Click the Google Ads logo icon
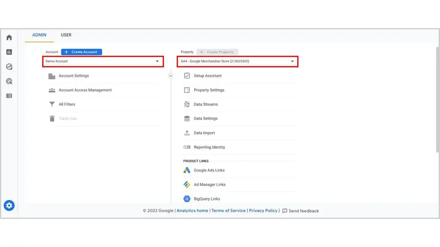 pyautogui.click(x=187, y=170)
